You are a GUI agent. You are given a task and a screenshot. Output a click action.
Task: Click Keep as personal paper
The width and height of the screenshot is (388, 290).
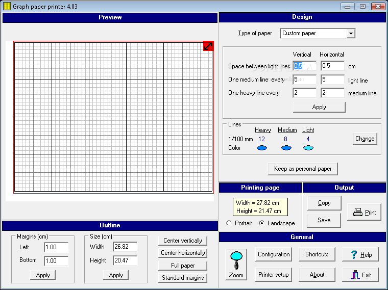[x=303, y=169]
